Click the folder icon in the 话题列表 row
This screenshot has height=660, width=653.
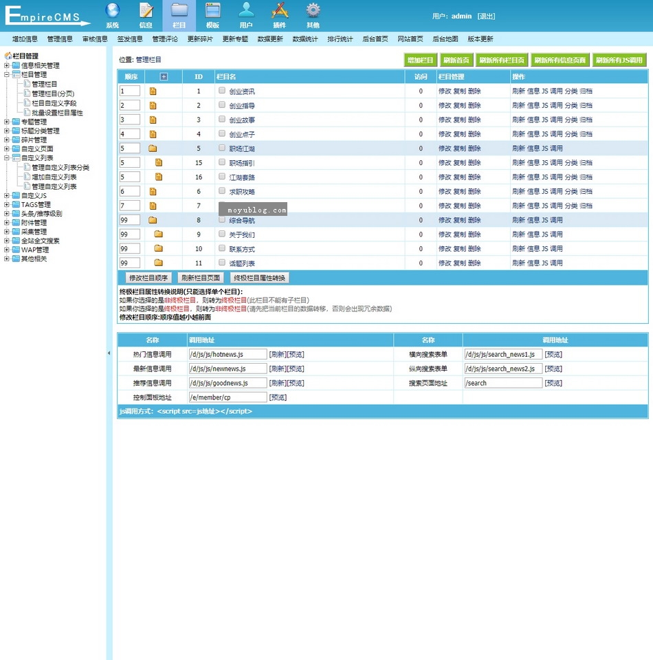(159, 263)
